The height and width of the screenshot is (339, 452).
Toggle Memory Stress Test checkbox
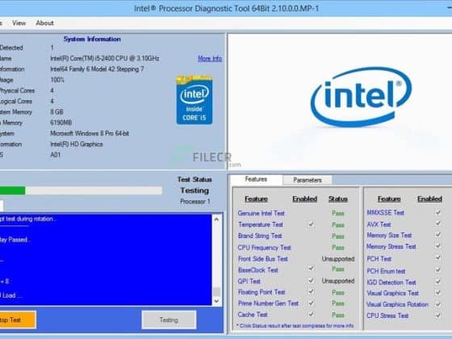pos(438,246)
